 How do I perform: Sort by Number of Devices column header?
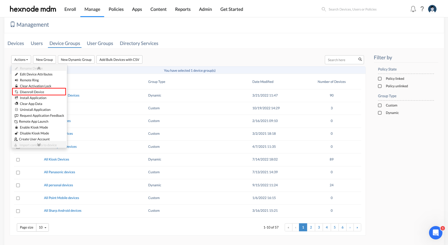coord(332,82)
